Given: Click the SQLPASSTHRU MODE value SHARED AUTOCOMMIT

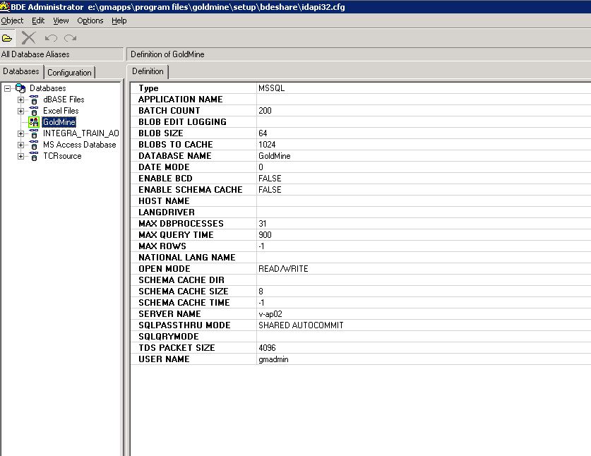Looking at the screenshot, I should click(x=301, y=325).
